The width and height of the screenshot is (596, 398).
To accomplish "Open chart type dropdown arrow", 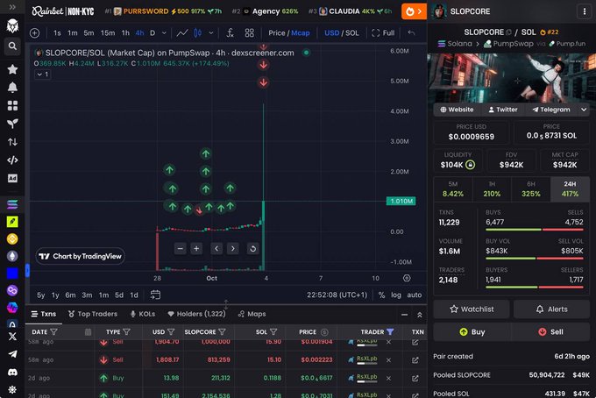I will click(x=211, y=33).
